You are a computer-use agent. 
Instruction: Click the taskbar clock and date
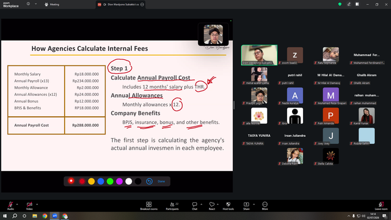pos(373,216)
